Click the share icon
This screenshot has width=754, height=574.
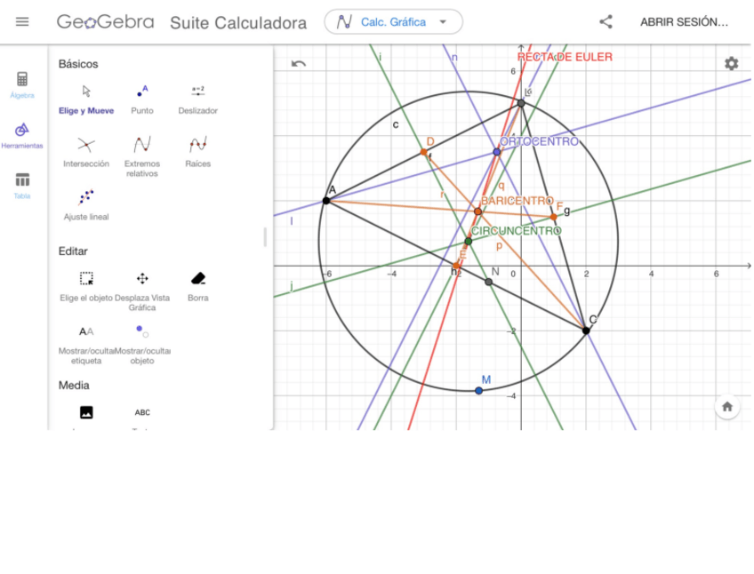pyautogui.click(x=606, y=20)
